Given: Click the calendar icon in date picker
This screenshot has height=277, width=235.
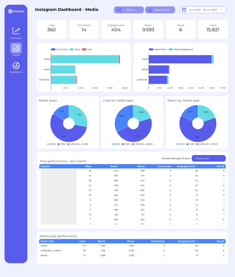Looking at the screenshot, I should (184, 10).
